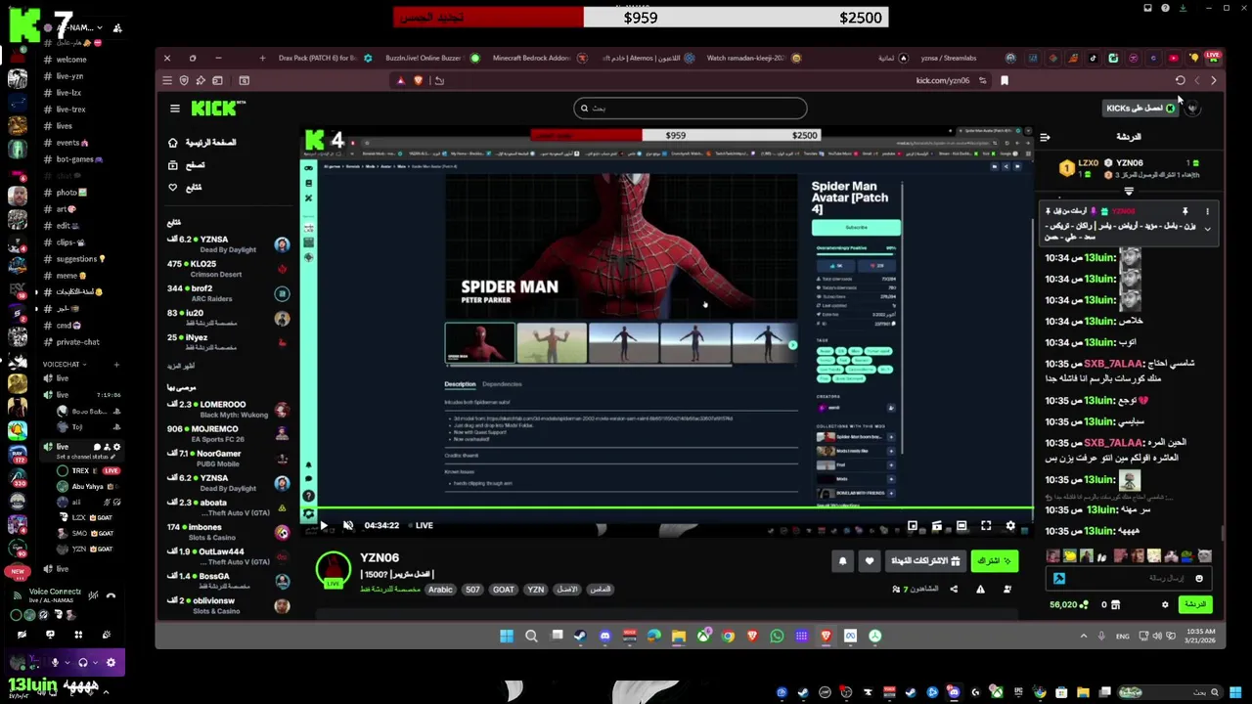This screenshot has height=704, width=1252.
Task: Collapse the chat panel with arrow icon
Action: [x=1045, y=138]
